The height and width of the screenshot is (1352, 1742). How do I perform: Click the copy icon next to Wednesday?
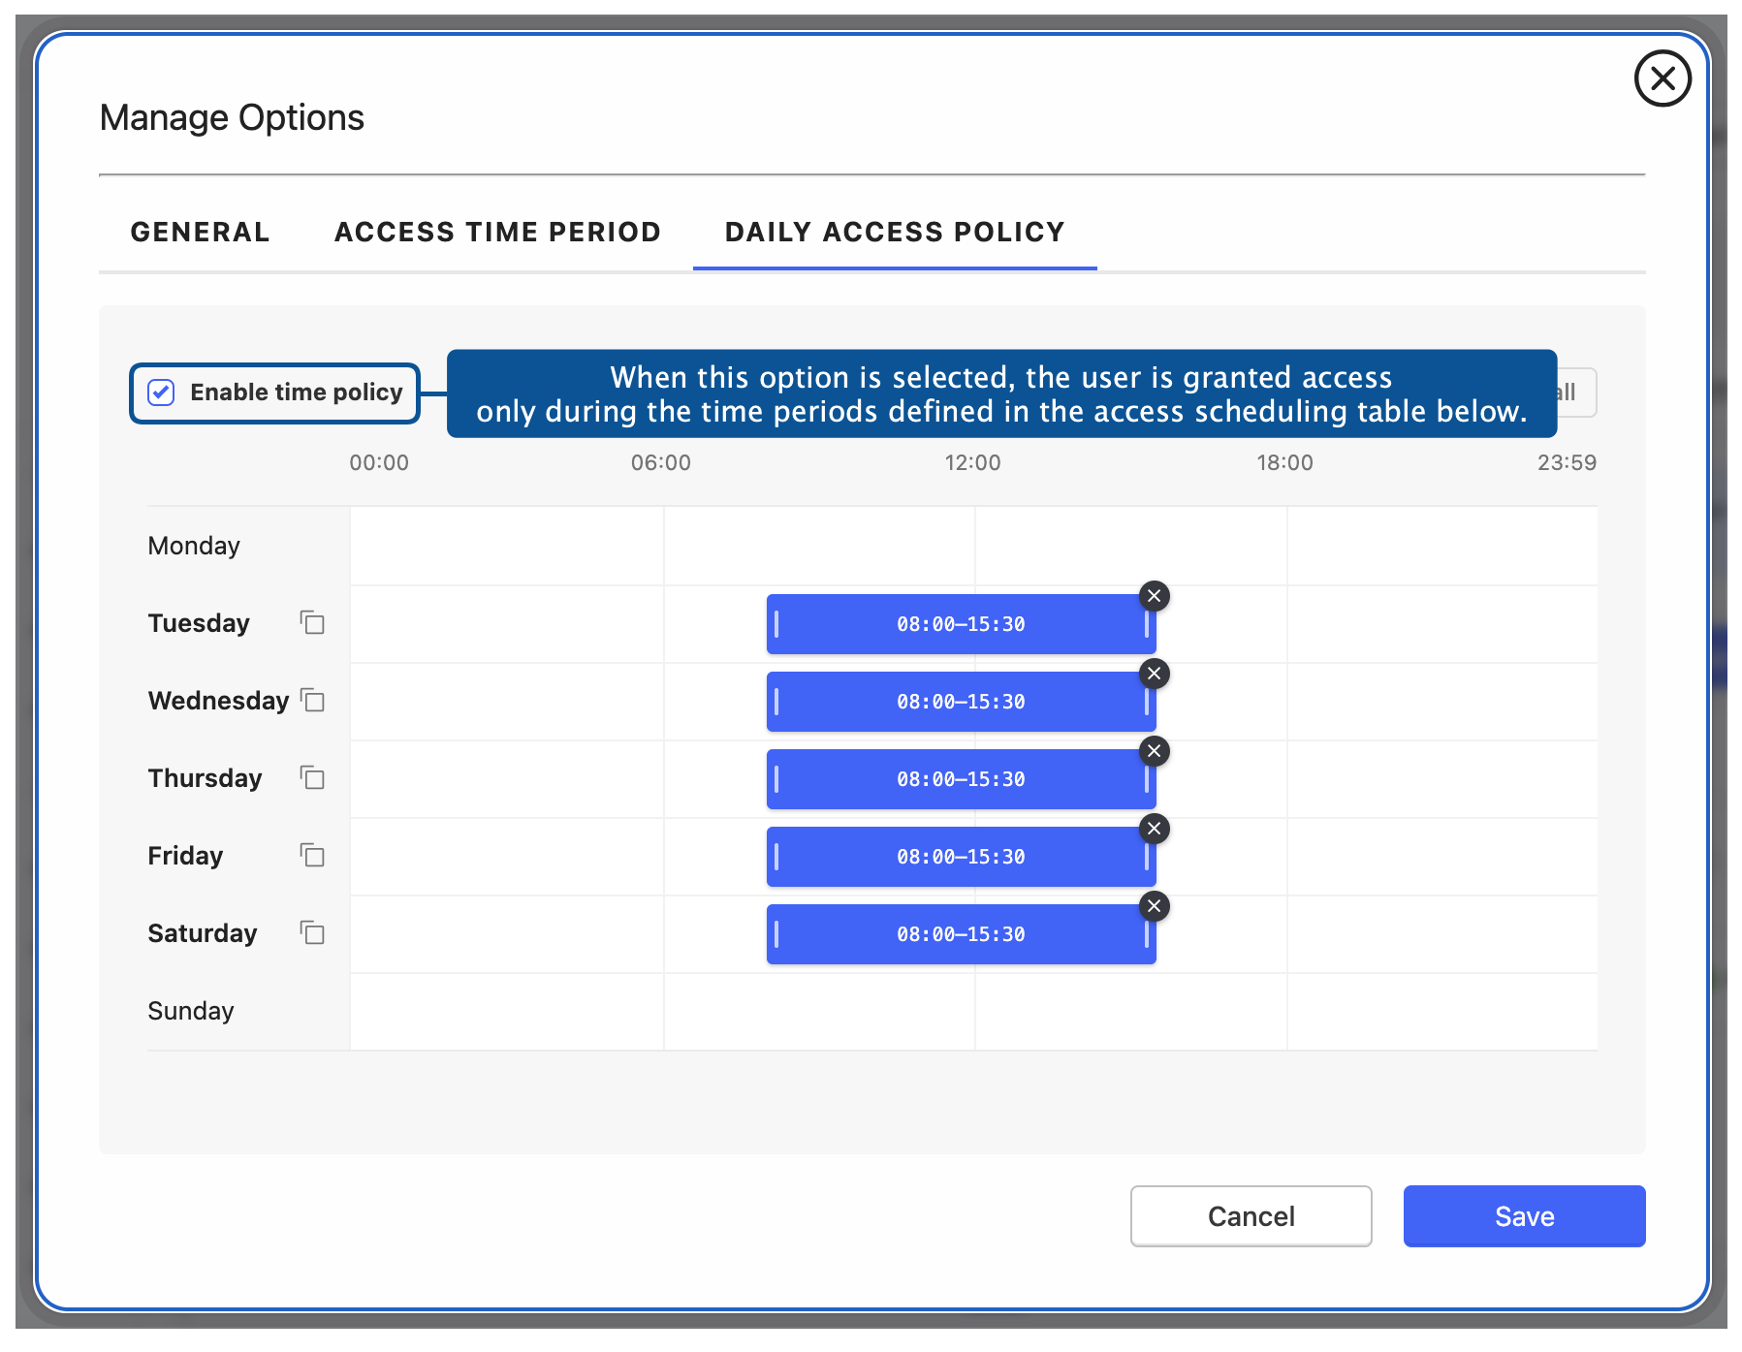[x=312, y=700]
